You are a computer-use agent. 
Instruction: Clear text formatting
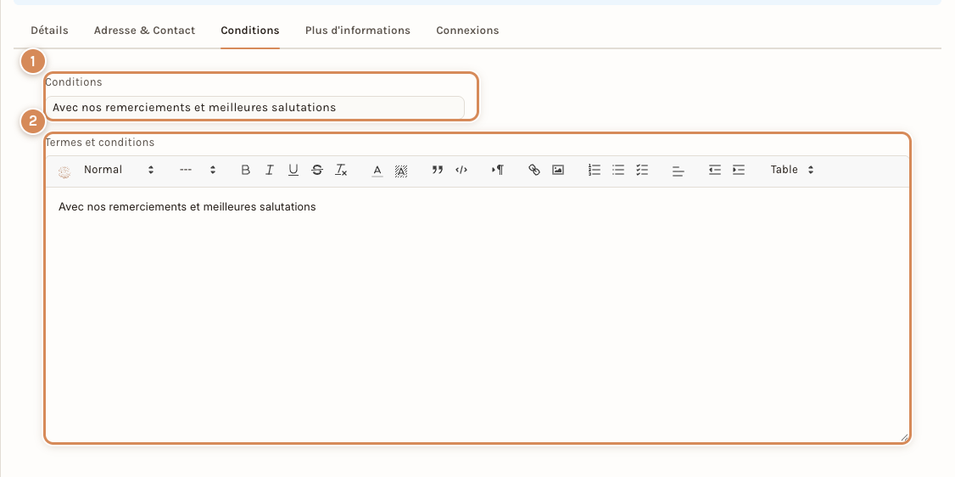[341, 170]
